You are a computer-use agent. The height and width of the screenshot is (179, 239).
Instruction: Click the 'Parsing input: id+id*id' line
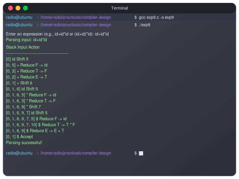pos(26,40)
